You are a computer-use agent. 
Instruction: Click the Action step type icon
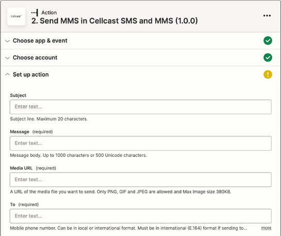click(x=35, y=13)
